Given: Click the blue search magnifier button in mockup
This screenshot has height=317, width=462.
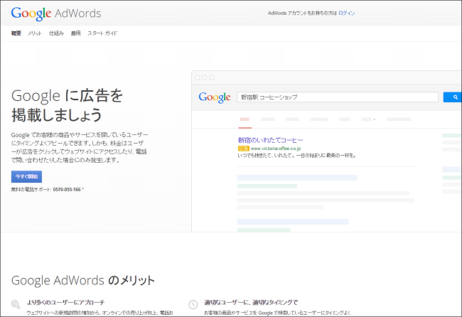Looking at the screenshot, I should pos(453,97).
